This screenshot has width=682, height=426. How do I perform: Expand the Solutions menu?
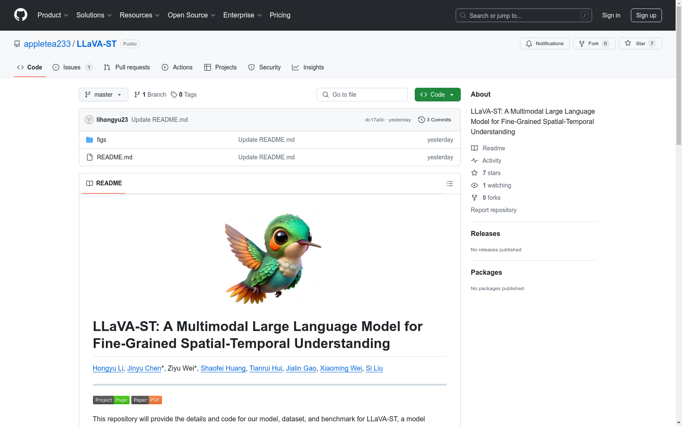tap(94, 15)
